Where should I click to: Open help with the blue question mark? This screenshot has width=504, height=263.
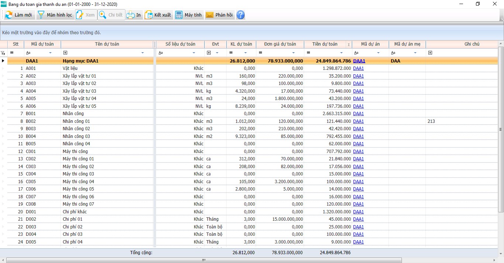click(241, 15)
